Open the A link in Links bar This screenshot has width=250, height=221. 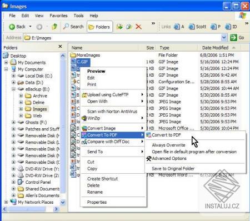pyautogui.click(x=179, y=27)
